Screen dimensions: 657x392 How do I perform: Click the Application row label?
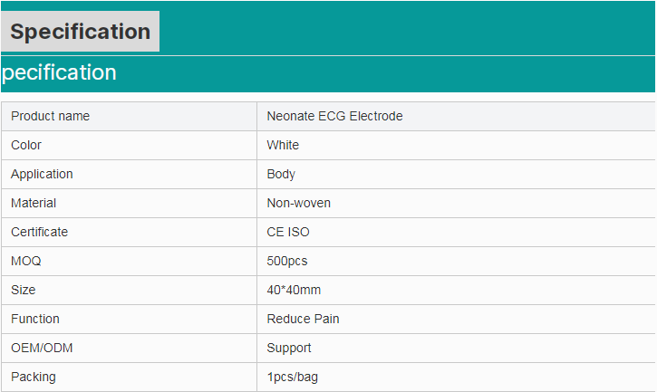coord(42,174)
